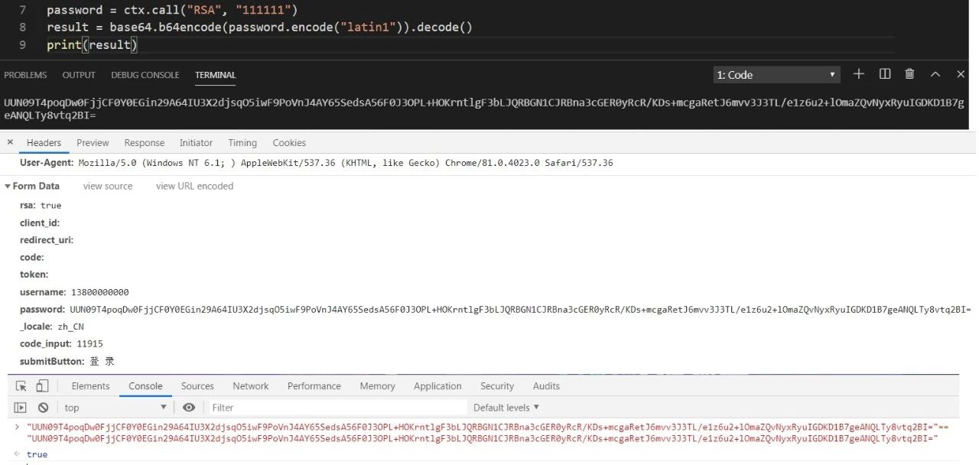
Task: Switch to DevTools Elements tab
Action: pos(90,386)
